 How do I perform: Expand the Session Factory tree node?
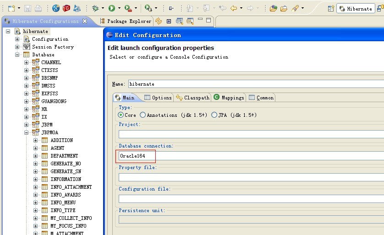click(x=17, y=47)
